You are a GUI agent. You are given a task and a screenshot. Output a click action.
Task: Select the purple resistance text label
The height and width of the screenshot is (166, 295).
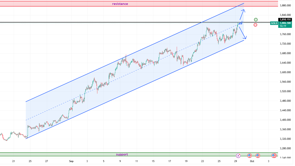(x=120, y=4)
